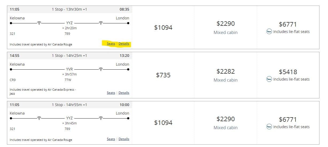
Task: Click the Wi-Fi icon before YYZ on third flight
Action: [39, 118]
